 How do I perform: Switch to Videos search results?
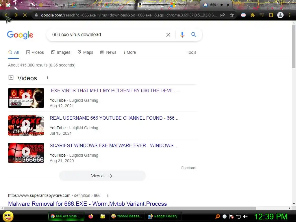pos(35,52)
